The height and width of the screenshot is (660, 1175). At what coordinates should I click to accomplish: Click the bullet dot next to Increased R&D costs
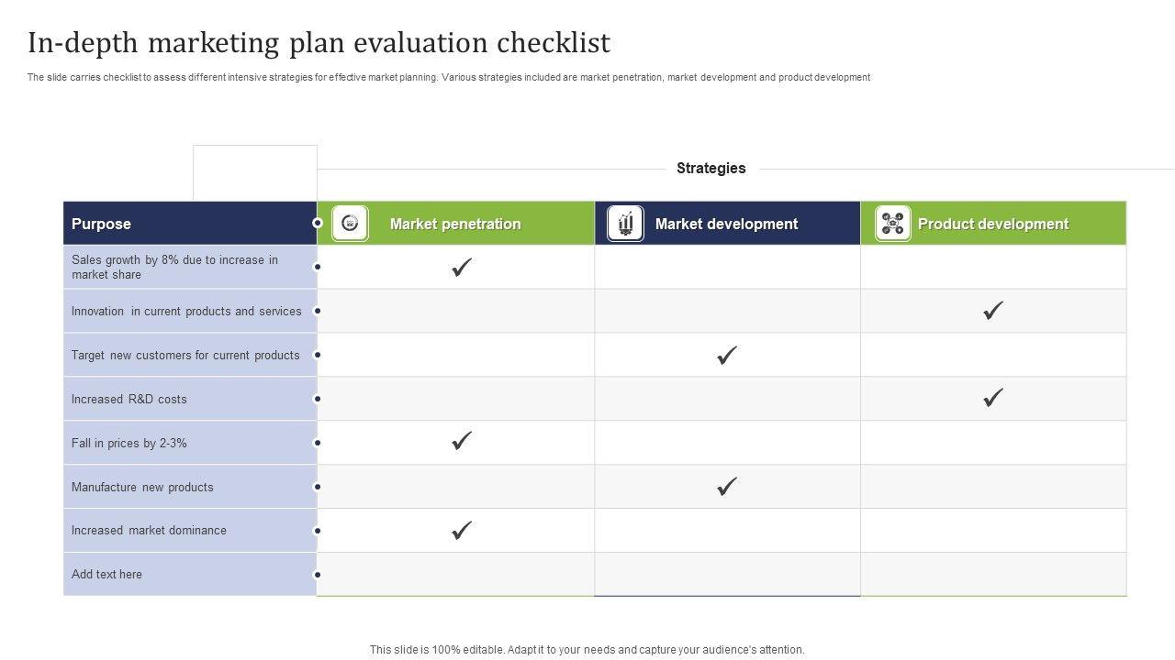pyautogui.click(x=318, y=399)
